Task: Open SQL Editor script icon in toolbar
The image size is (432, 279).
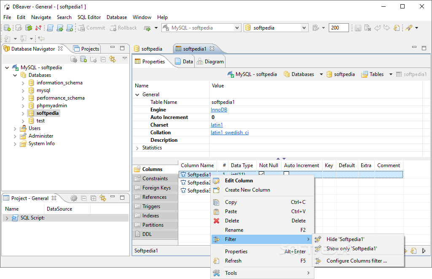Action: [x=51, y=28]
